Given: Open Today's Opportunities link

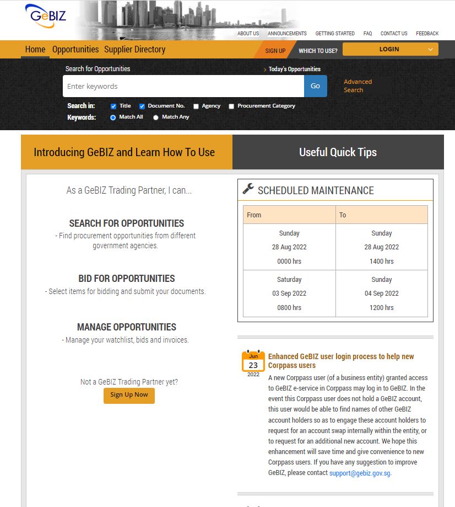Looking at the screenshot, I should pyautogui.click(x=295, y=69).
